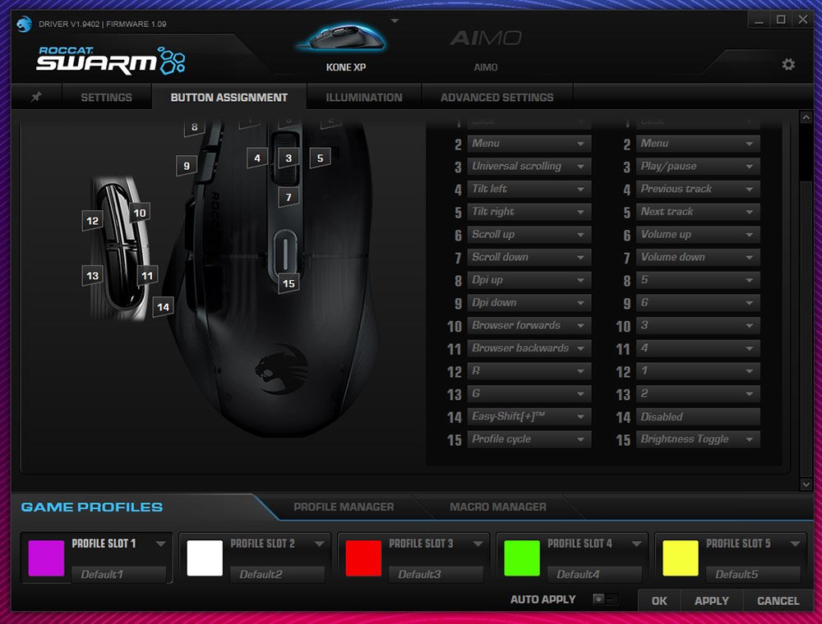Open Universal scrolling dropdown for button 3
Screen dimensions: 822x624
529,167
